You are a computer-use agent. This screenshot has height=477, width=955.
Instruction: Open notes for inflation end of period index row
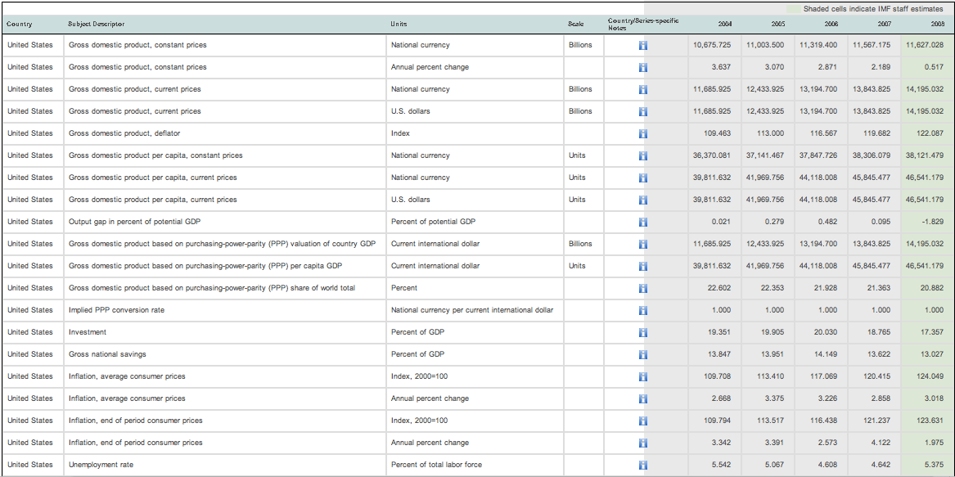[x=643, y=421]
